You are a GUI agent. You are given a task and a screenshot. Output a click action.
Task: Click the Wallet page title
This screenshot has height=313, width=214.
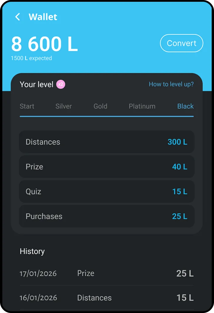(x=43, y=17)
